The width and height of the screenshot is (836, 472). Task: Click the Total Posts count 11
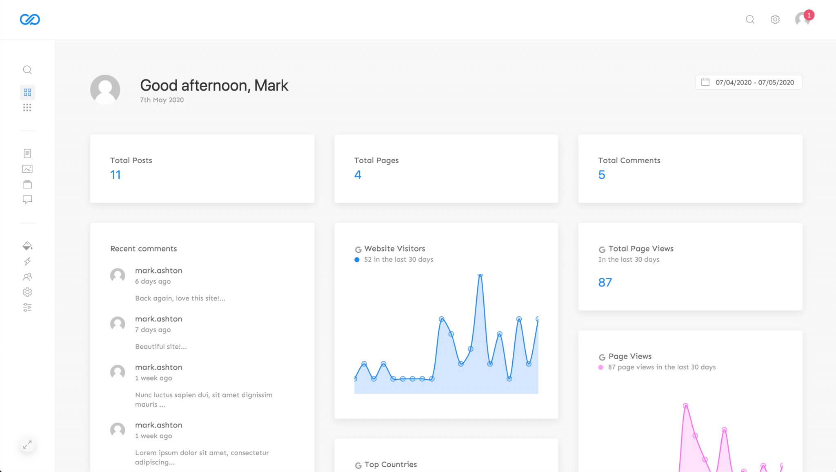point(116,174)
